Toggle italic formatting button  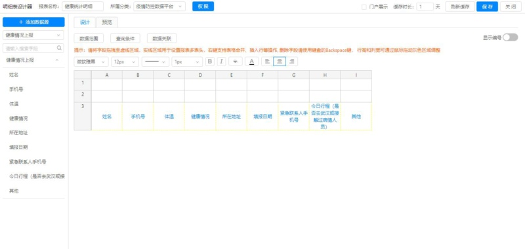(221, 62)
